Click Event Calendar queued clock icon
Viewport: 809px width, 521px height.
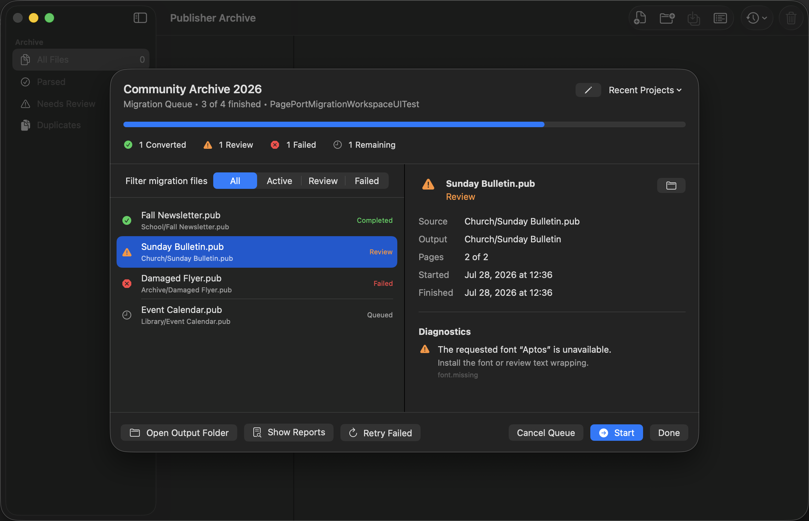(127, 315)
